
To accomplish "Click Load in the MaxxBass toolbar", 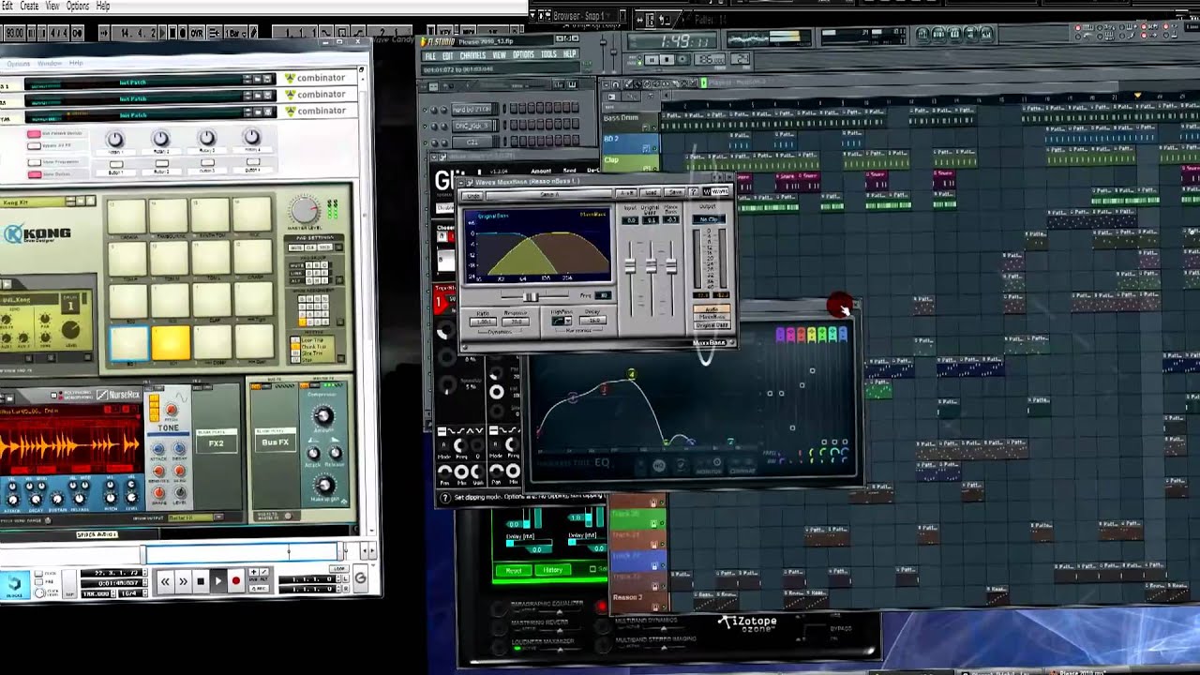I will tap(650, 192).
